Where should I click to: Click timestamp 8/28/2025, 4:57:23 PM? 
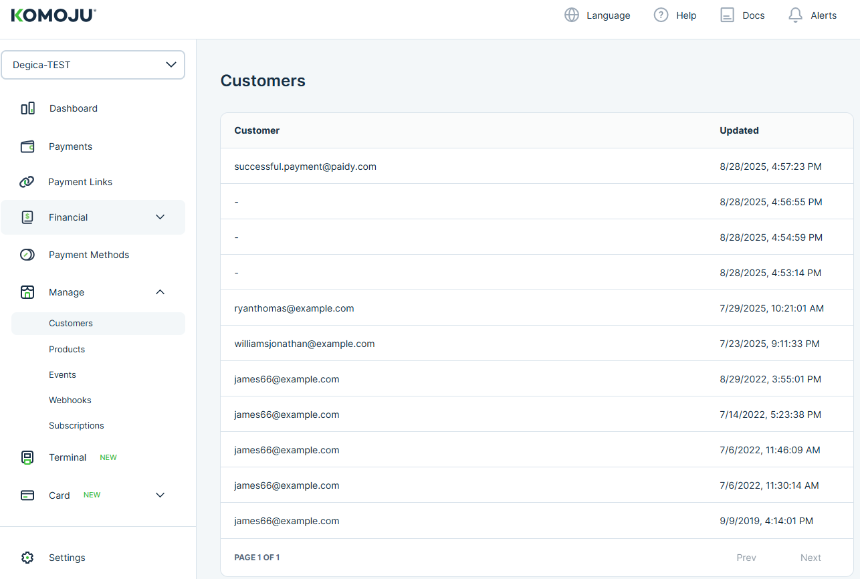pyautogui.click(x=770, y=166)
